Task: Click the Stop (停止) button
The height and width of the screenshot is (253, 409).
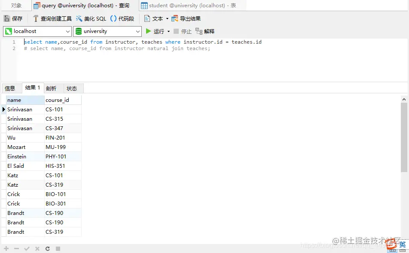Action: coord(183,31)
